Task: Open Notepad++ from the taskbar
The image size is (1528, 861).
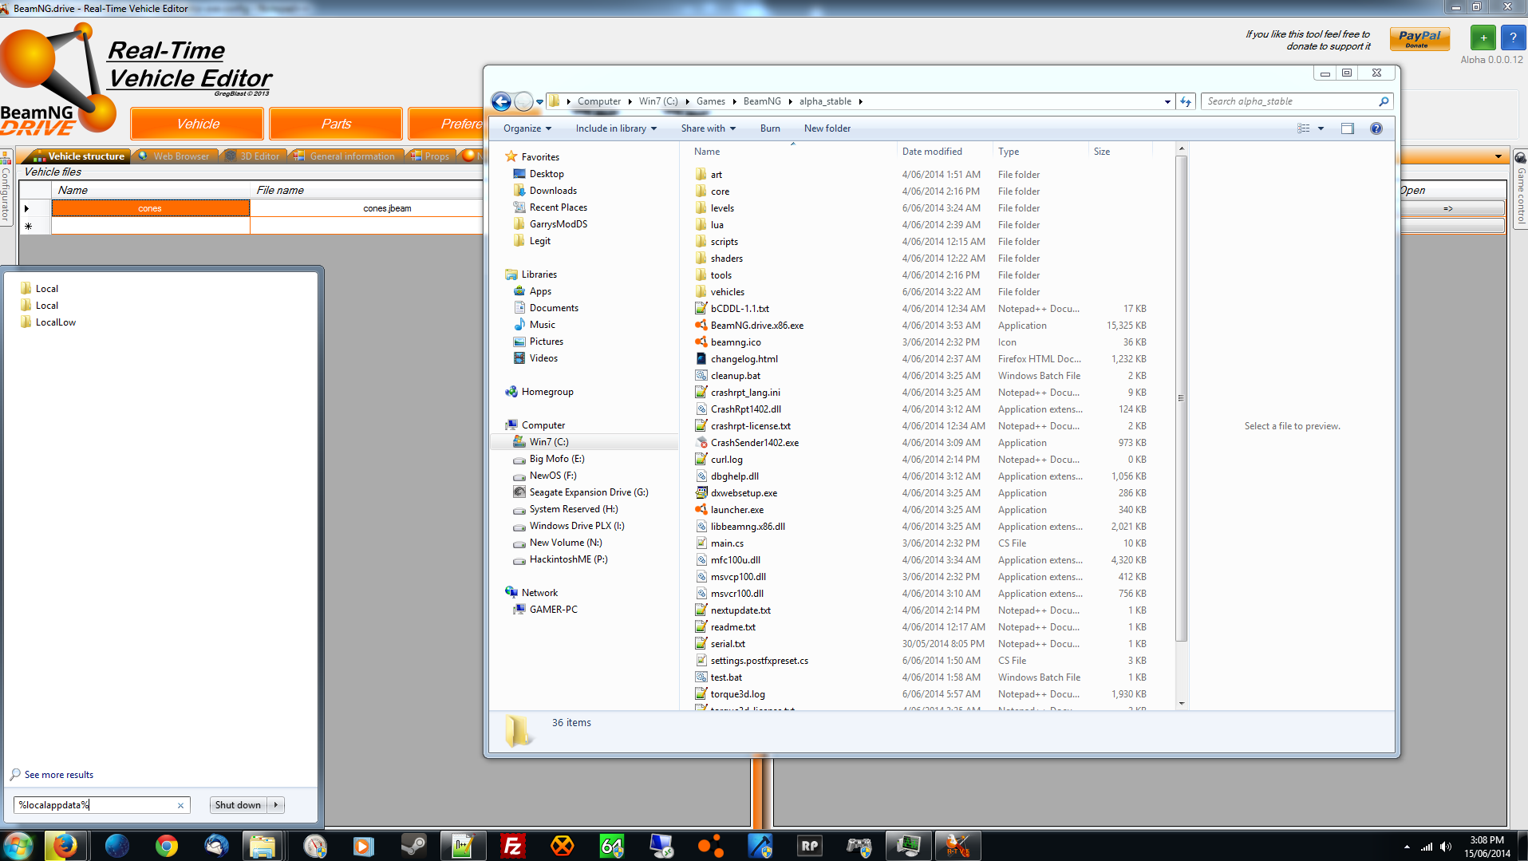Action: (x=463, y=846)
